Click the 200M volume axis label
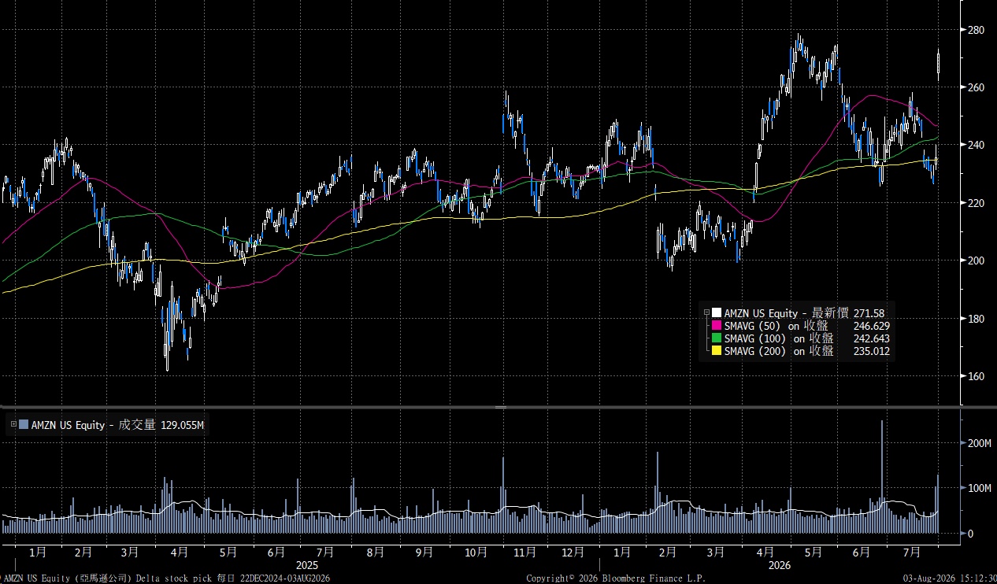This screenshot has height=584, width=997. click(980, 444)
